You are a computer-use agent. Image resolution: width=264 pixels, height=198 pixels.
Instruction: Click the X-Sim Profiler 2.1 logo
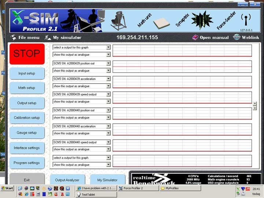pos(34,21)
